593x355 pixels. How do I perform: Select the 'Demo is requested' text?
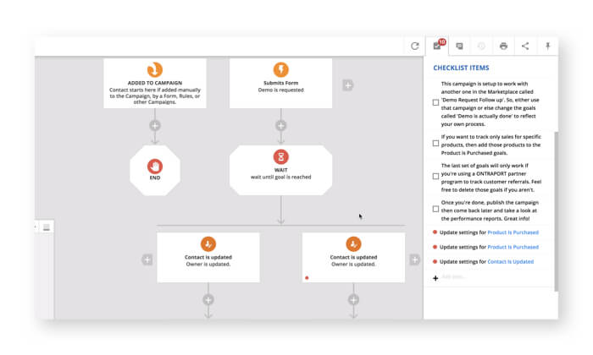click(281, 90)
